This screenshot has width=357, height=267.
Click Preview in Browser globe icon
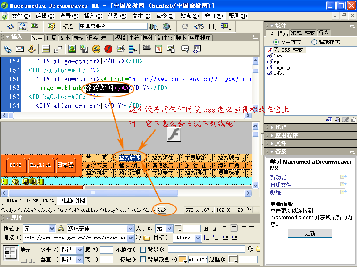click(168, 27)
